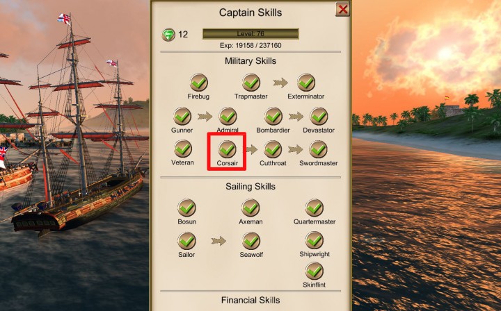Select the Gunner skill icon

[x=182, y=117]
